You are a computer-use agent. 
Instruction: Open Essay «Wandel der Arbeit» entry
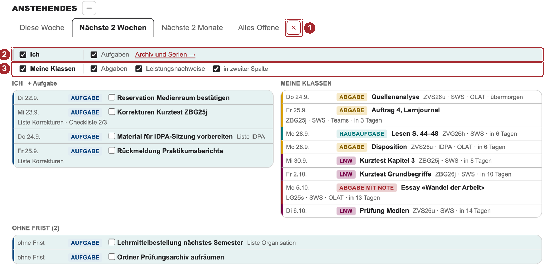[443, 188]
